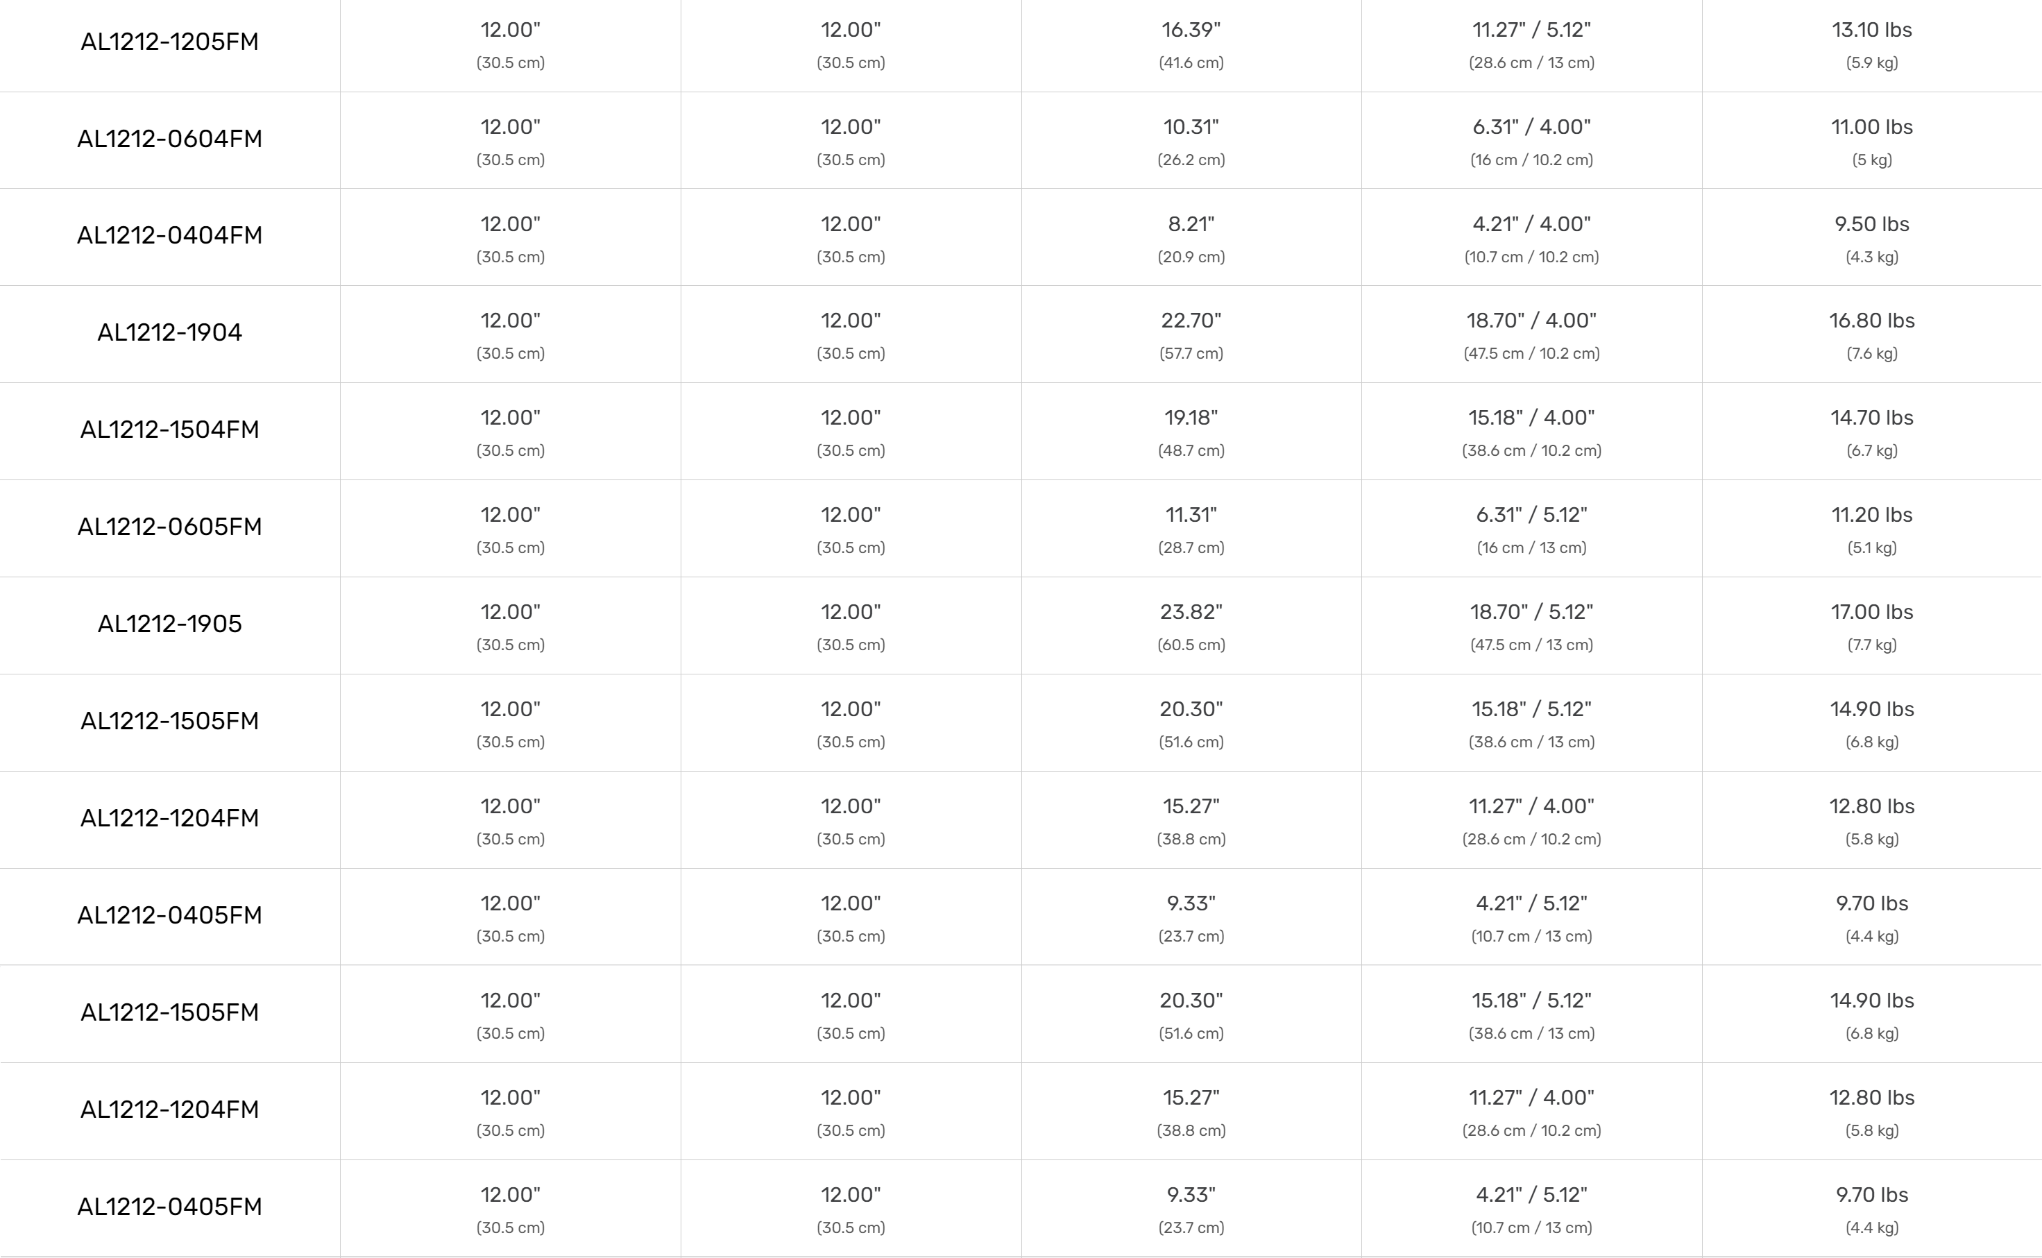Click the AL1212-1205FM model name
Image resolution: width=2042 pixels, height=1258 pixels.
[x=170, y=42]
